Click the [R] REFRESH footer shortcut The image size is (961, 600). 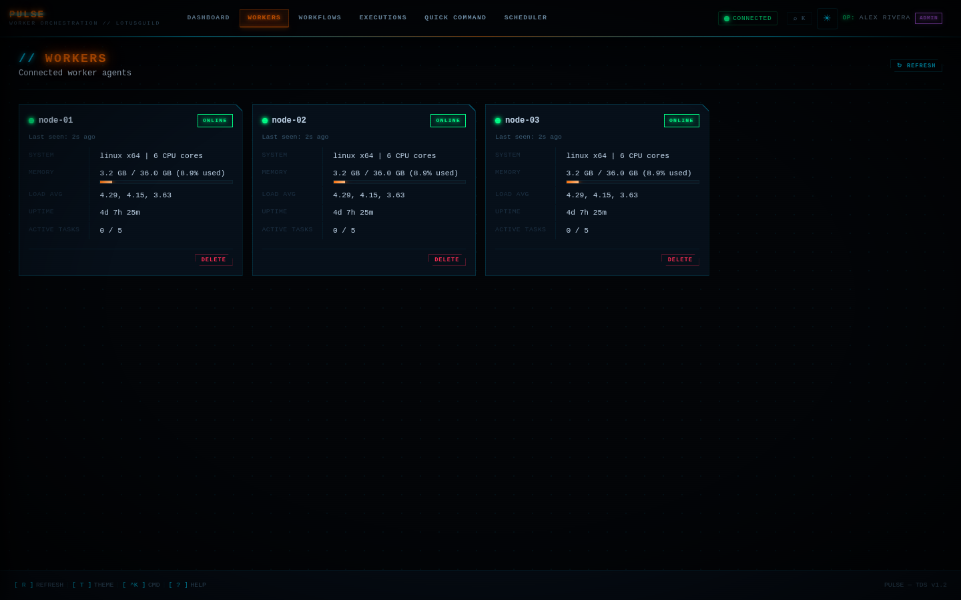(x=39, y=585)
